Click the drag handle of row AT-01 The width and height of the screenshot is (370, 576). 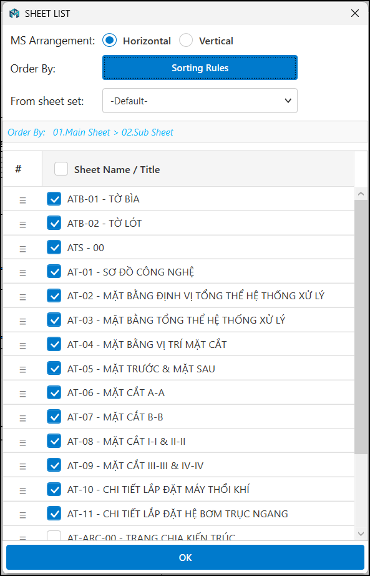pyautogui.click(x=22, y=273)
